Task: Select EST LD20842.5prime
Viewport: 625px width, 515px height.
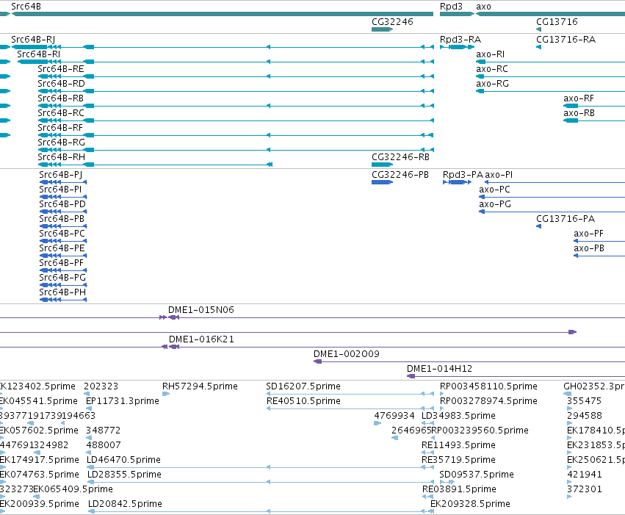Action: tap(125, 504)
